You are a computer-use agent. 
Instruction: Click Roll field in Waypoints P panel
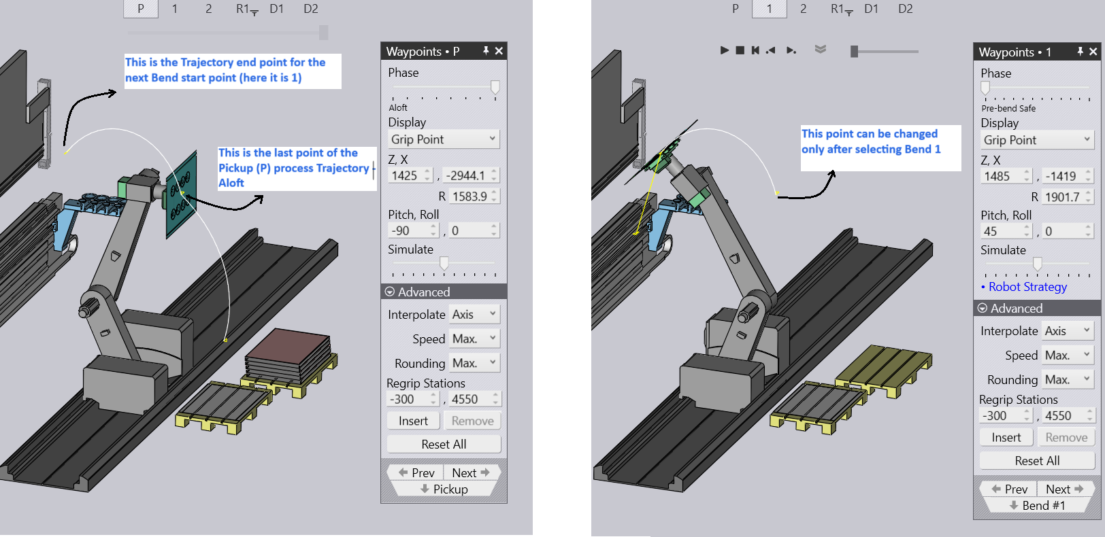[x=474, y=230]
